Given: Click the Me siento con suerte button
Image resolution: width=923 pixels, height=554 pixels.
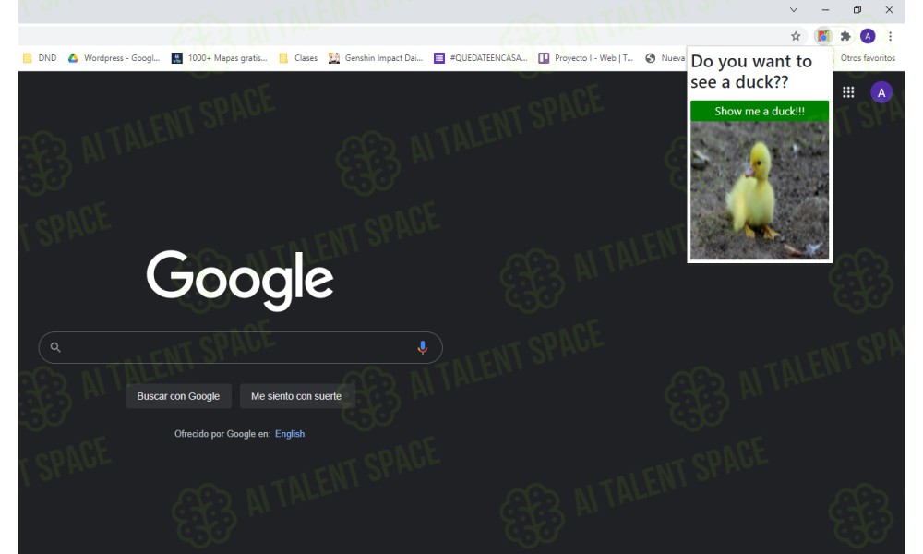Looking at the screenshot, I should pos(296,396).
